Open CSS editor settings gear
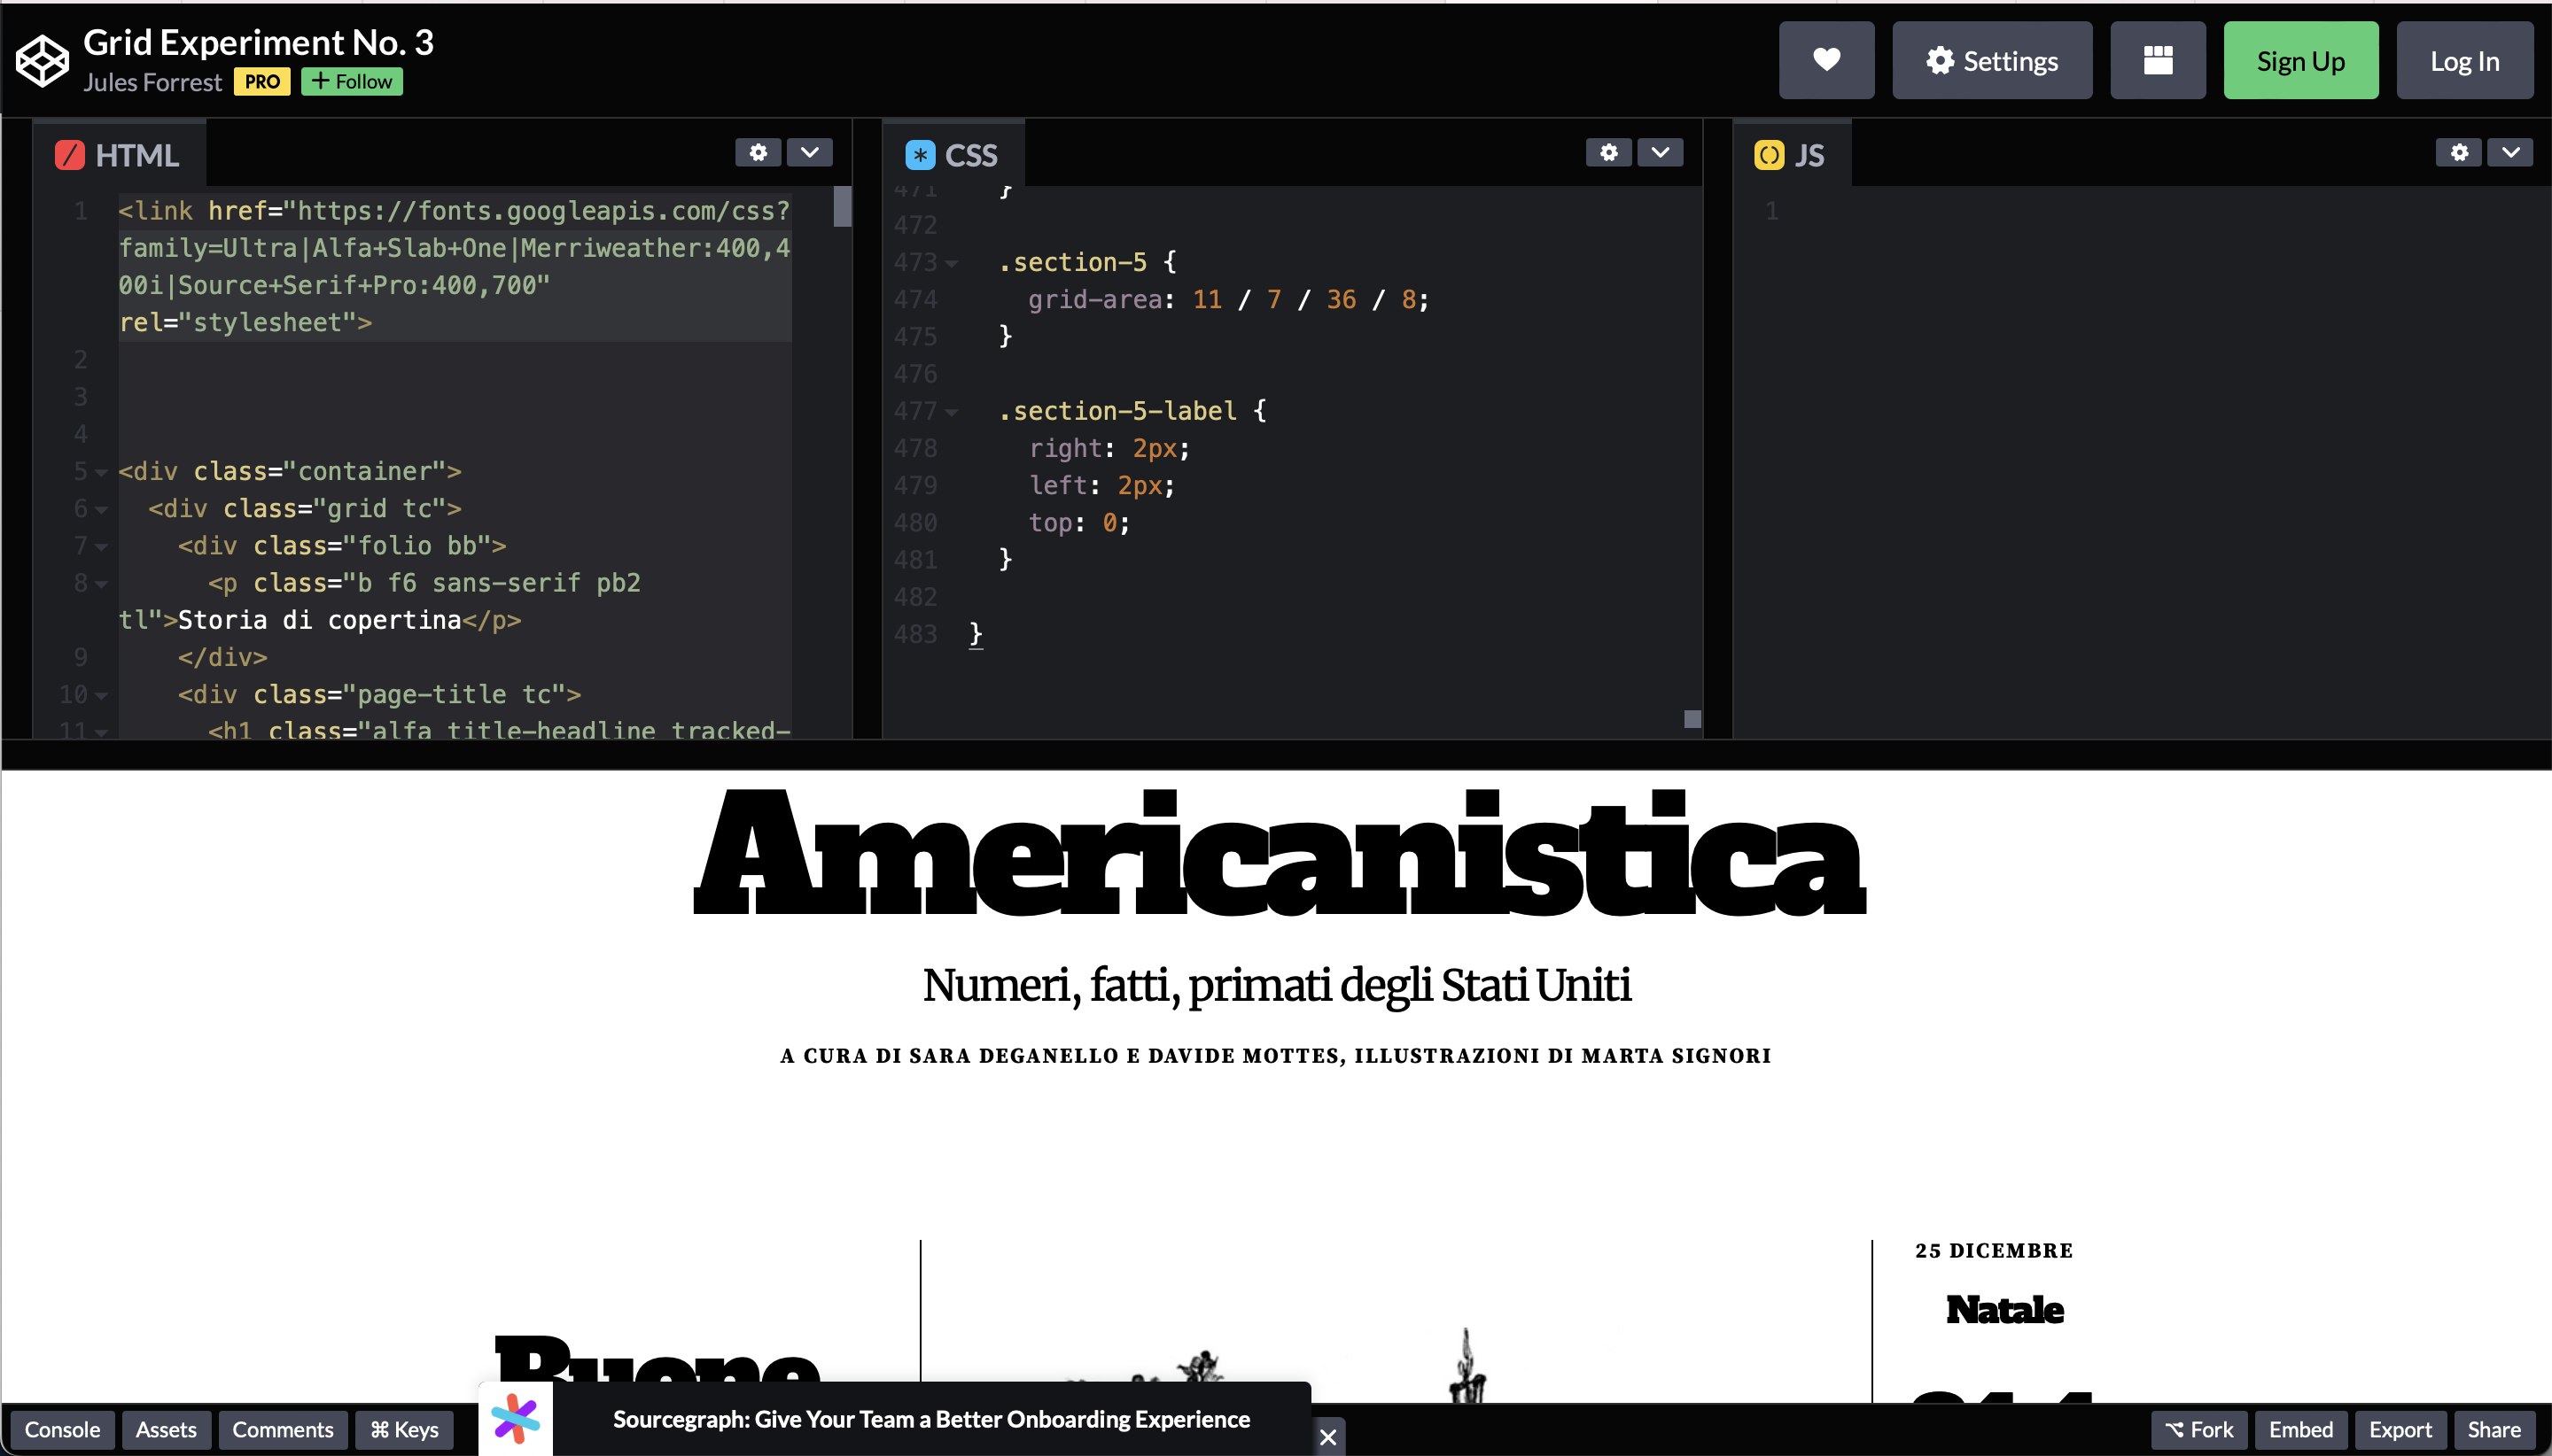 click(1608, 152)
